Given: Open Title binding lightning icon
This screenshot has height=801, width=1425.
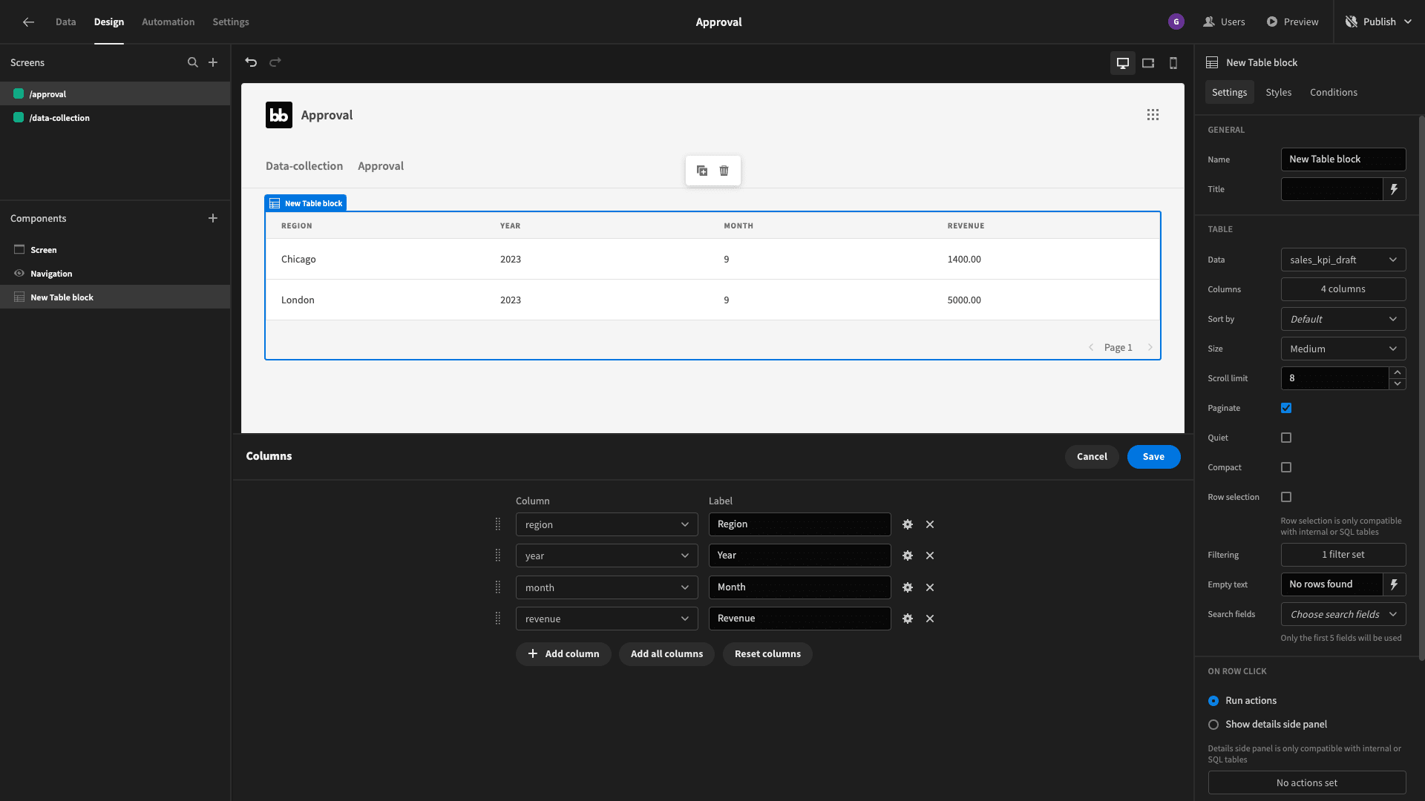Looking at the screenshot, I should [x=1395, y=189].
